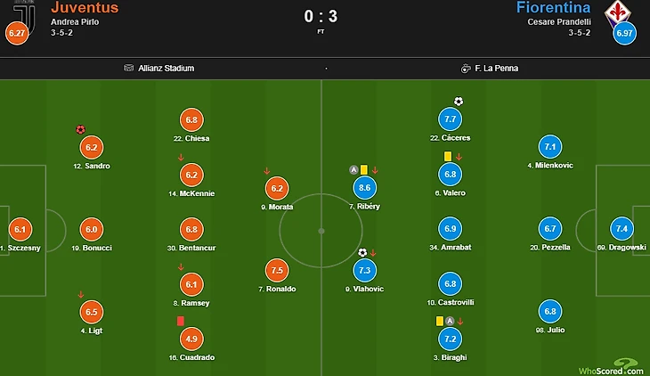Click the stadium icon beside Allianz Stadium
Image resolution: width=650 pixels, height=376 pixels.
[129, 68]
